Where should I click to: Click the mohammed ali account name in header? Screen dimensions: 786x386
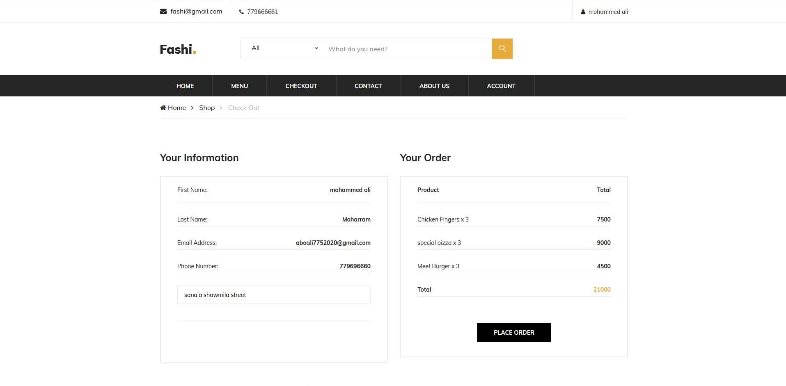tap(608, 12)
